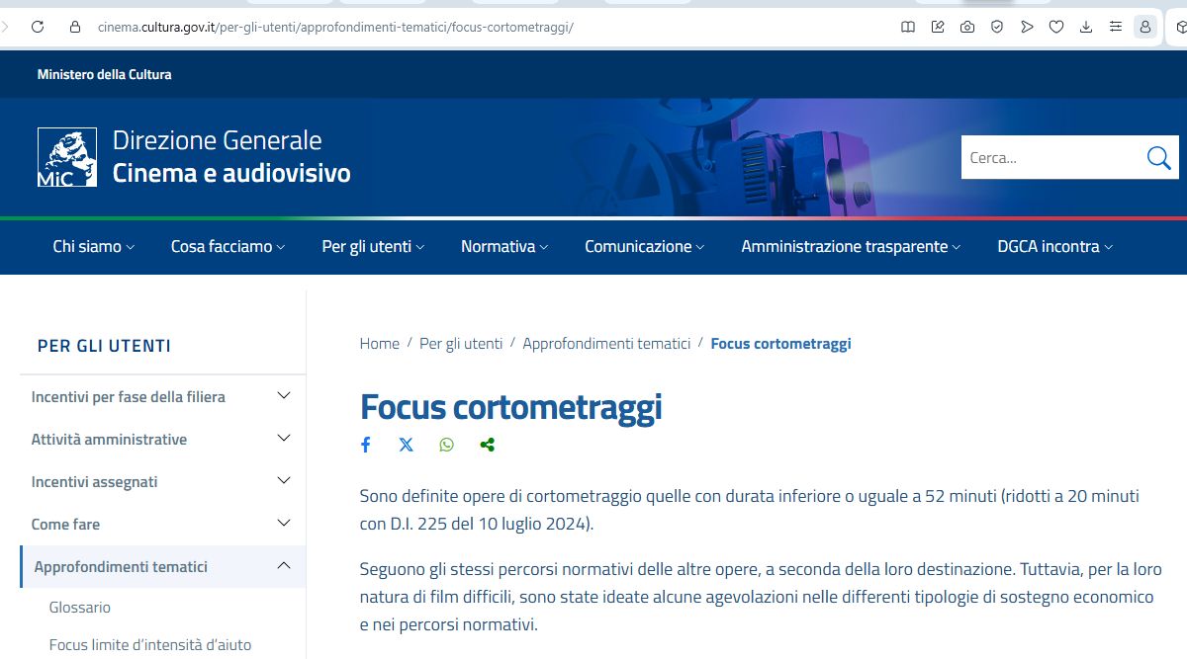
Task: Open Focus limite d'intensità d'aiuto item
Action: pyautogui.click(x=150, y=645)
